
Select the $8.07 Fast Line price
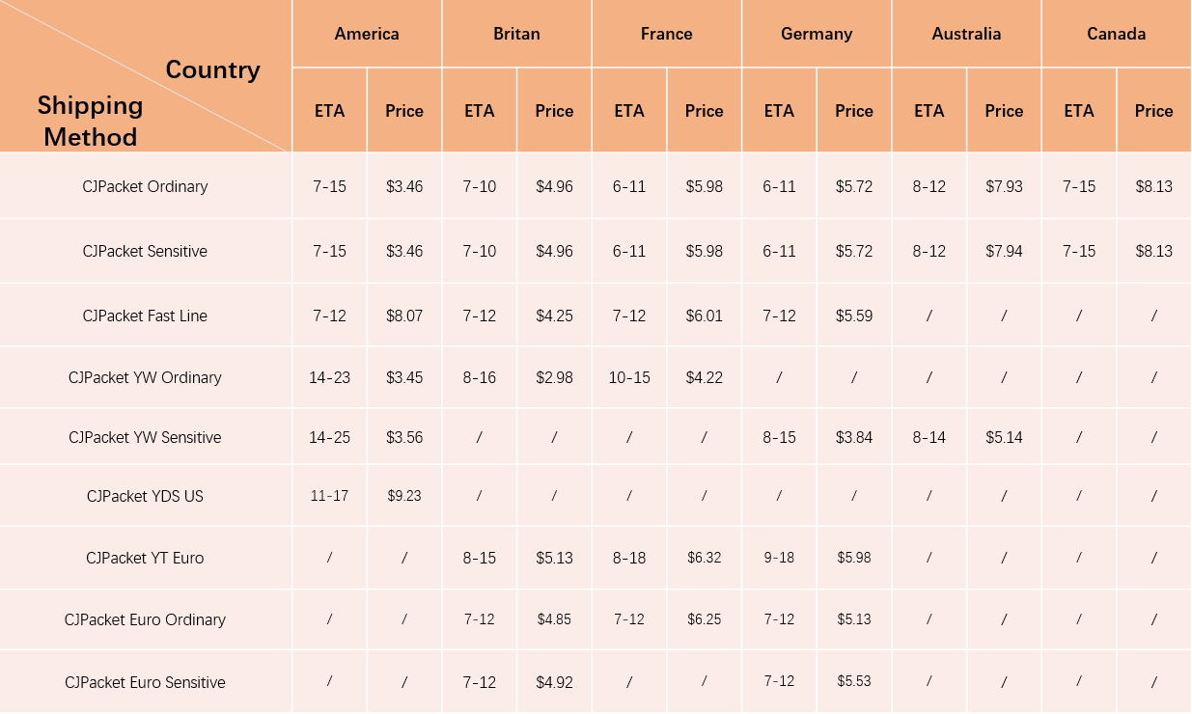pos(404,316)
